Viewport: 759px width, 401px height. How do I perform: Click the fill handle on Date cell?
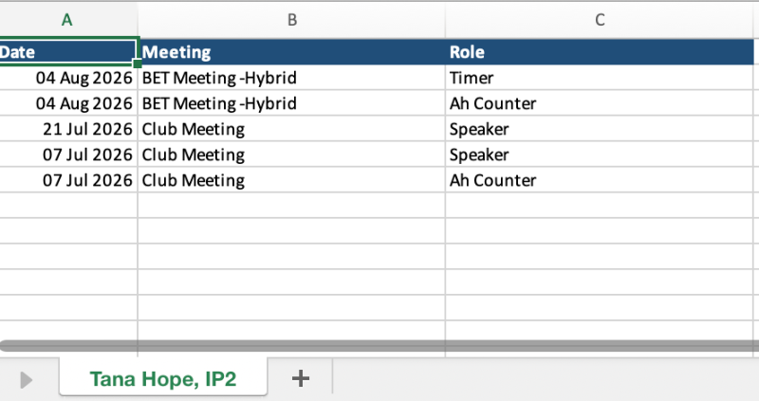[137, 64]
